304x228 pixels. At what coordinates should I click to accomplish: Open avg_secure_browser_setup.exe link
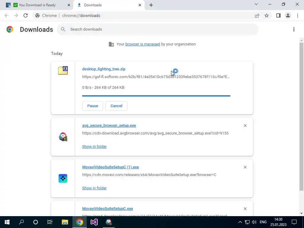pyautogui.click(x=109, y=126)
